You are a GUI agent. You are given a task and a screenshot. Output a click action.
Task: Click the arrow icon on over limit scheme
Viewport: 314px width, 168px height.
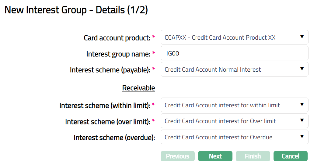click(x=302, y=121)
